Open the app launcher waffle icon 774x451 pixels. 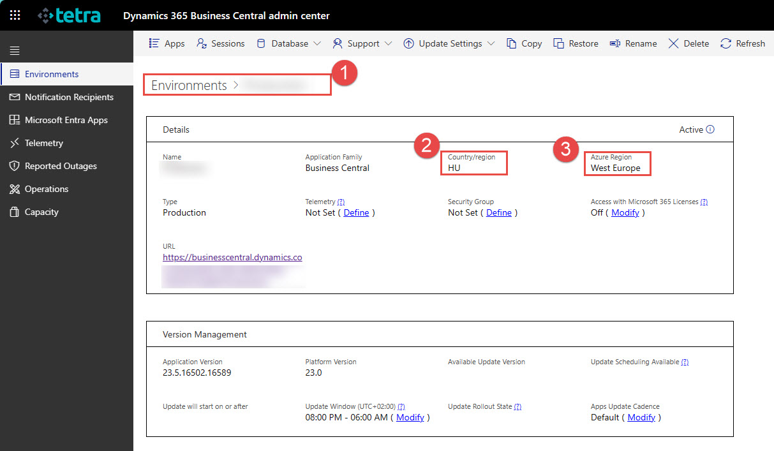15,15
